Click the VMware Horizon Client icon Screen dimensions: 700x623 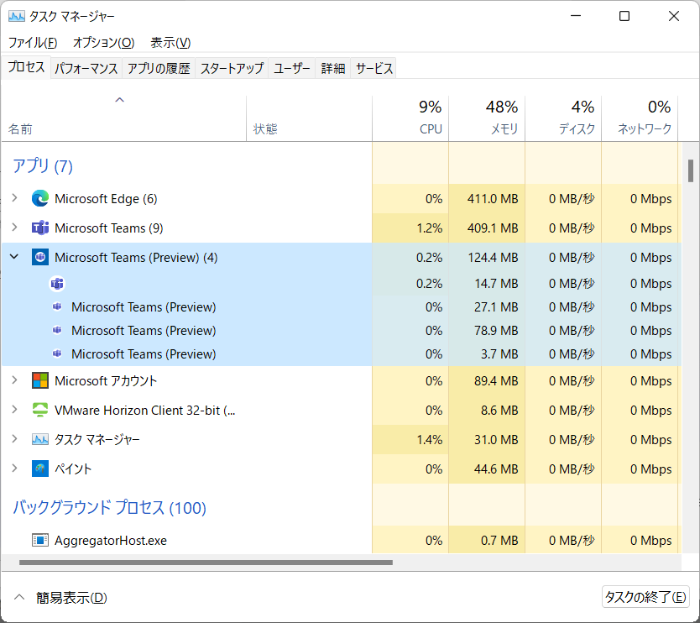[x=40, y=410]
